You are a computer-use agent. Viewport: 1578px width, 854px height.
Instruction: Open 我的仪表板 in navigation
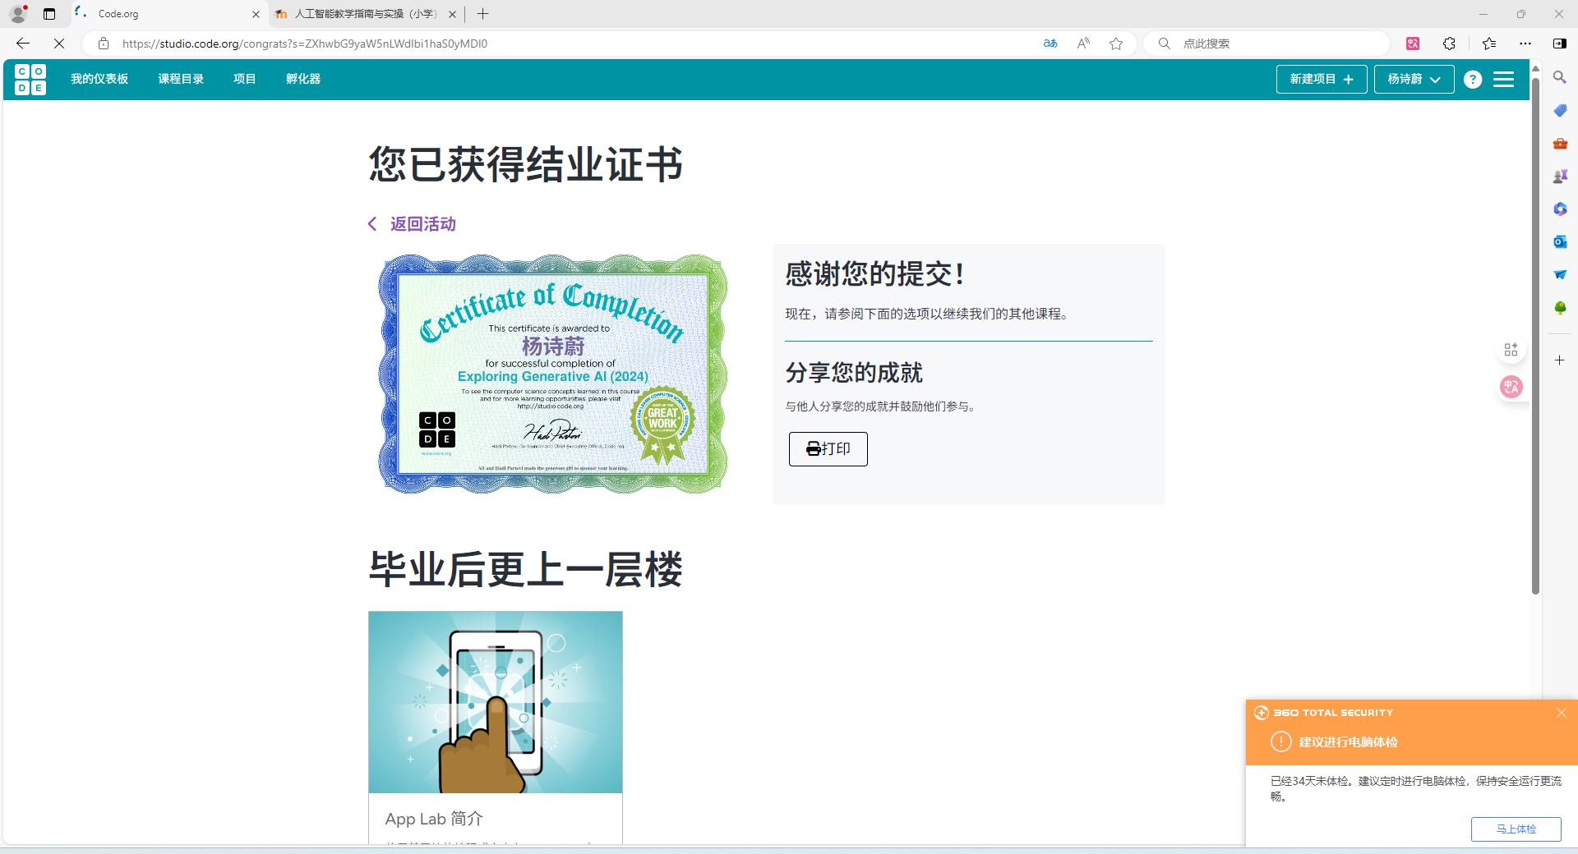[x=99, y=79]
